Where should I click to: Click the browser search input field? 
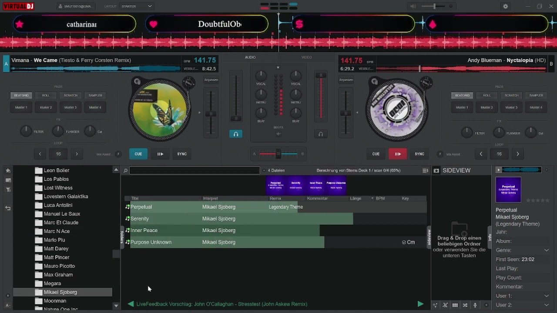coord(195,170)
